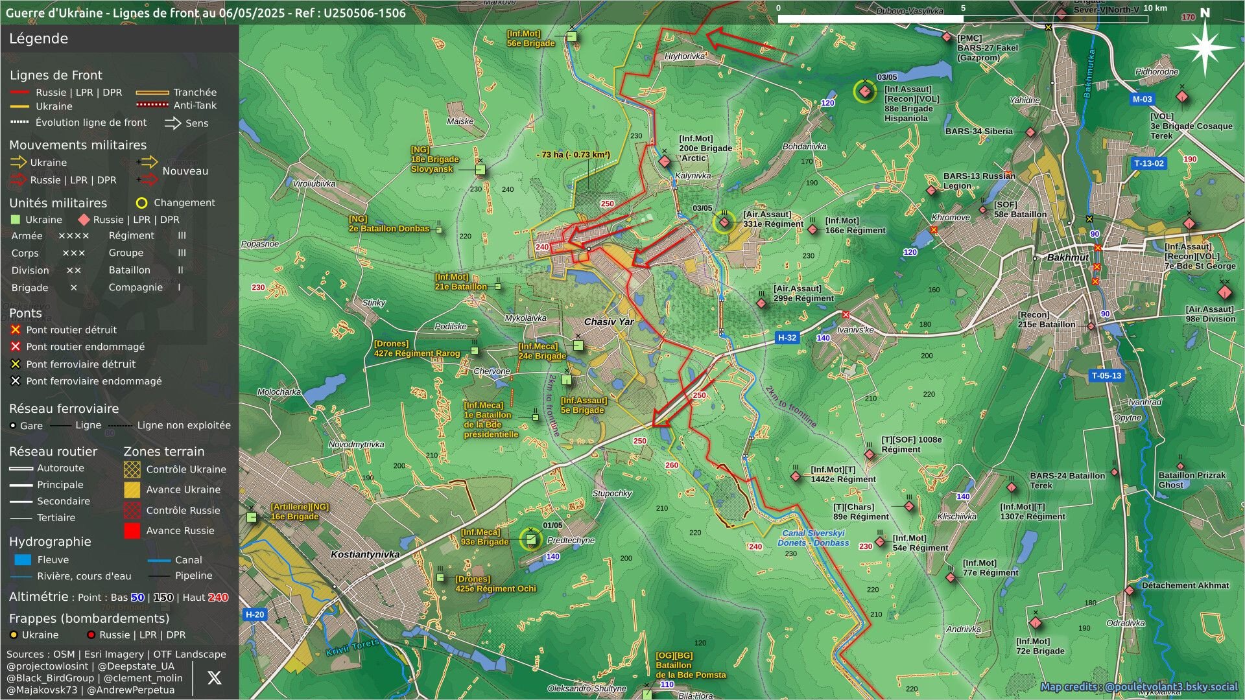Click the 5e Brigade assault unit marker
Screen dimensions: 1245x700
click(x=567, y=380)
